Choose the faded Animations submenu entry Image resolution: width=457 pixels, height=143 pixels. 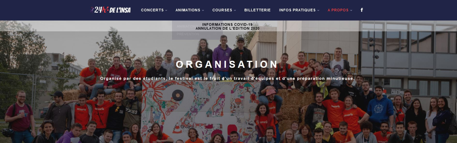(187, 26)
